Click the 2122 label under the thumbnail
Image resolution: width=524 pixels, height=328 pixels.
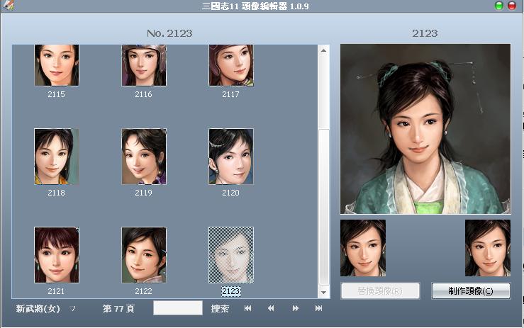click(x=144, y=291)
